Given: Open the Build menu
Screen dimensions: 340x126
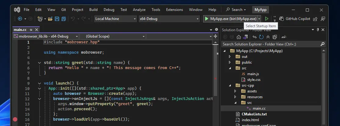Looking at the screenshot, I should tap(93, 10).
